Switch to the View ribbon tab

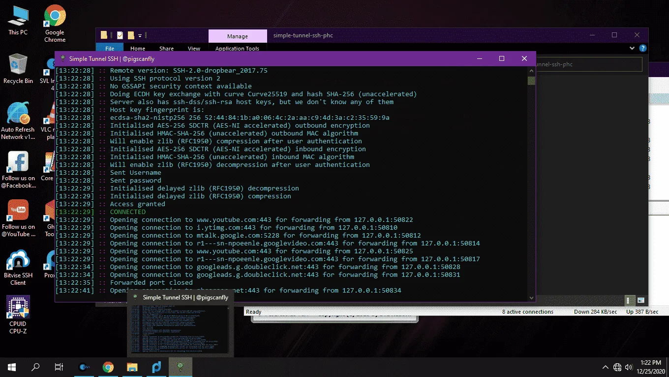pos(194,48)
